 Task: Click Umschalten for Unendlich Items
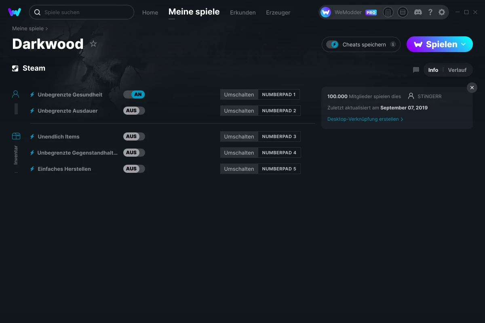click(239, 136)
